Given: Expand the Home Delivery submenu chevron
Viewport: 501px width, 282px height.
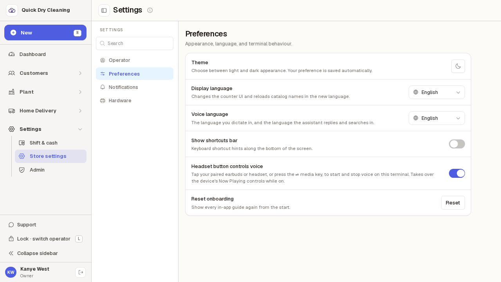Looking at the screenshot, I should [x=80, y=111].
